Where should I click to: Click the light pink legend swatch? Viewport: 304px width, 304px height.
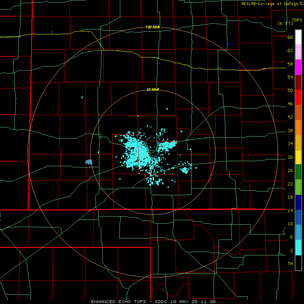coord(298,52)
